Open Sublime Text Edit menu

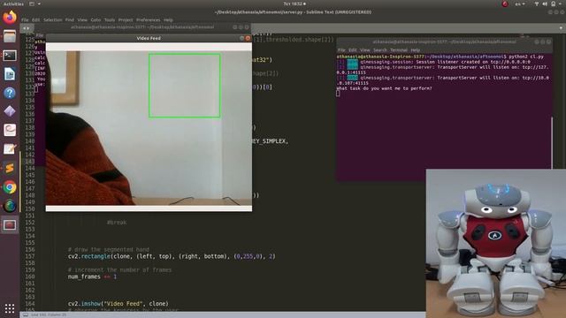(35, 19)
